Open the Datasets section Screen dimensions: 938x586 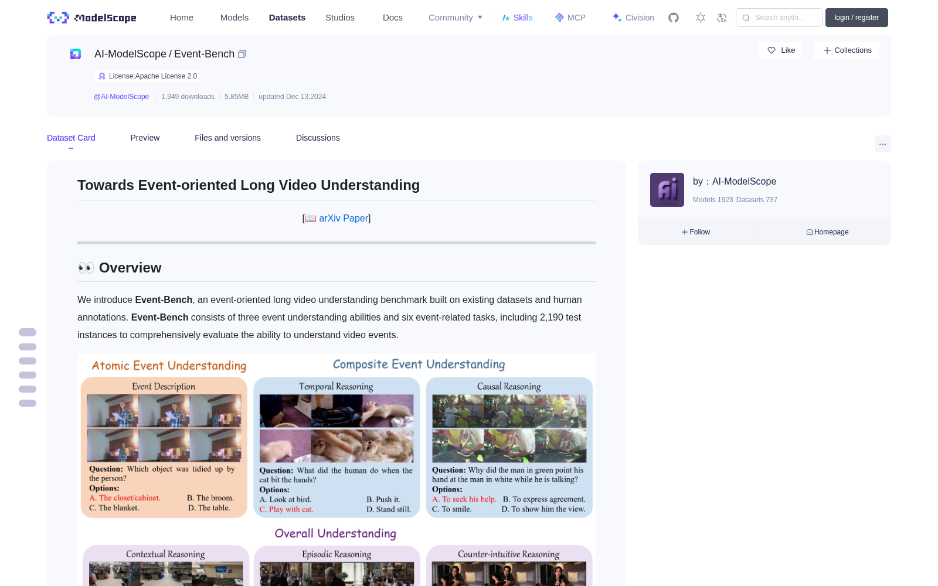(287, 18)
